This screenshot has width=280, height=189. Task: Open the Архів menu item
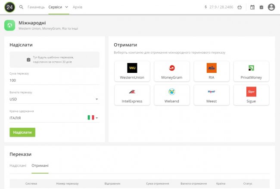[x=78, y=7]
